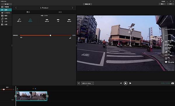Click the left trim handle of clip

pos(16,96)
